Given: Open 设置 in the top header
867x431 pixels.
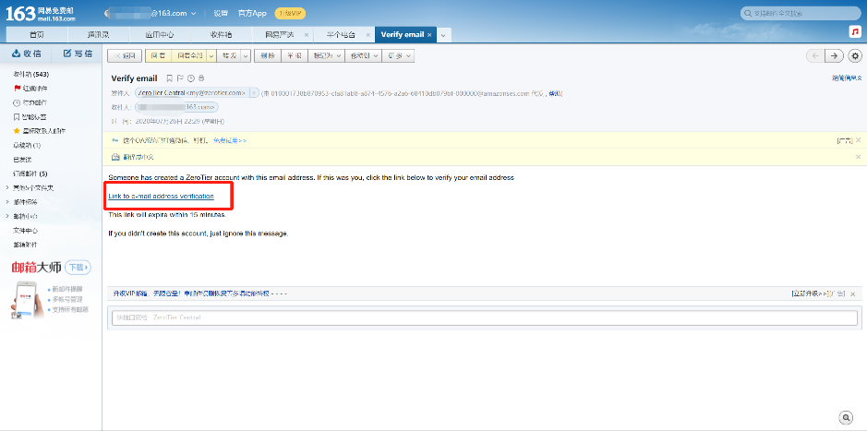Looking at the screenshot, I should point(221,13).
